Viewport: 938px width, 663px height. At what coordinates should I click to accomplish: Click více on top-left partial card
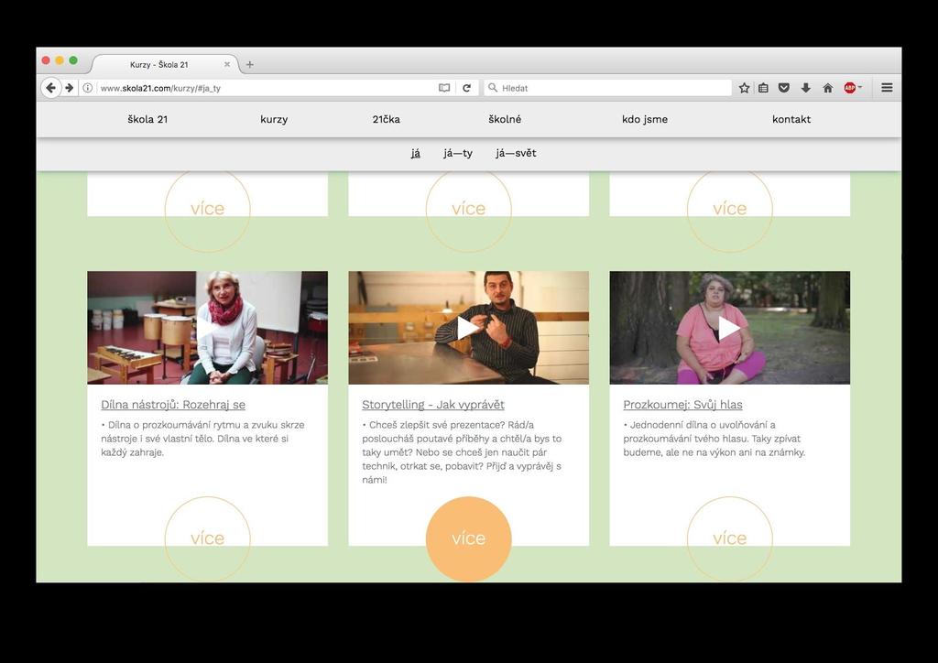tap(207, 209)
